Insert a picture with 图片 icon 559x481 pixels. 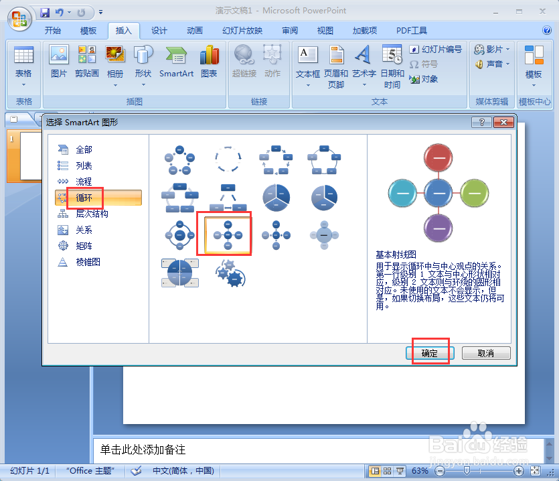59,62
